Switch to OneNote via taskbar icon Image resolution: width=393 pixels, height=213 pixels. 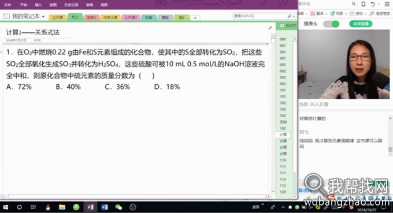pos(91,207)
